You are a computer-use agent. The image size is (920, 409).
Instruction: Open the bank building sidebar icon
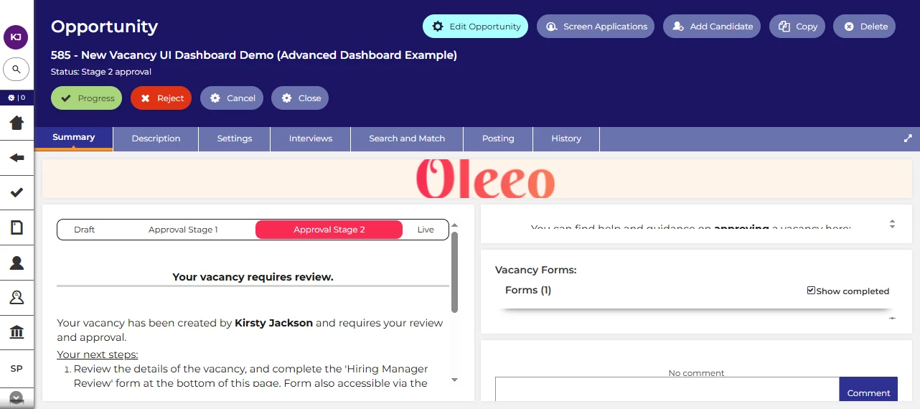(x=17, y=332)
